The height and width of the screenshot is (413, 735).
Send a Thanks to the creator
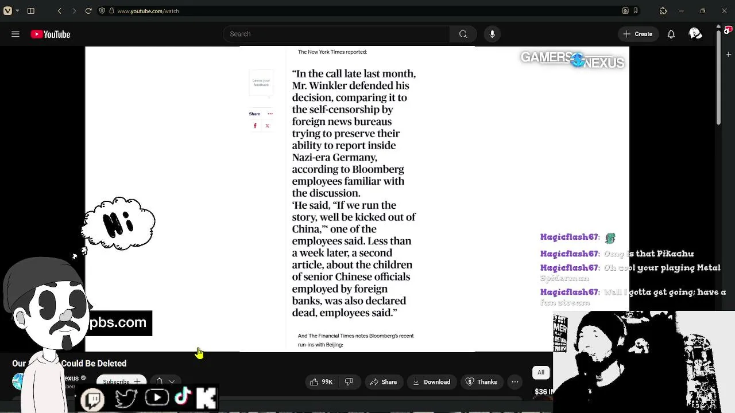point(481,382)
